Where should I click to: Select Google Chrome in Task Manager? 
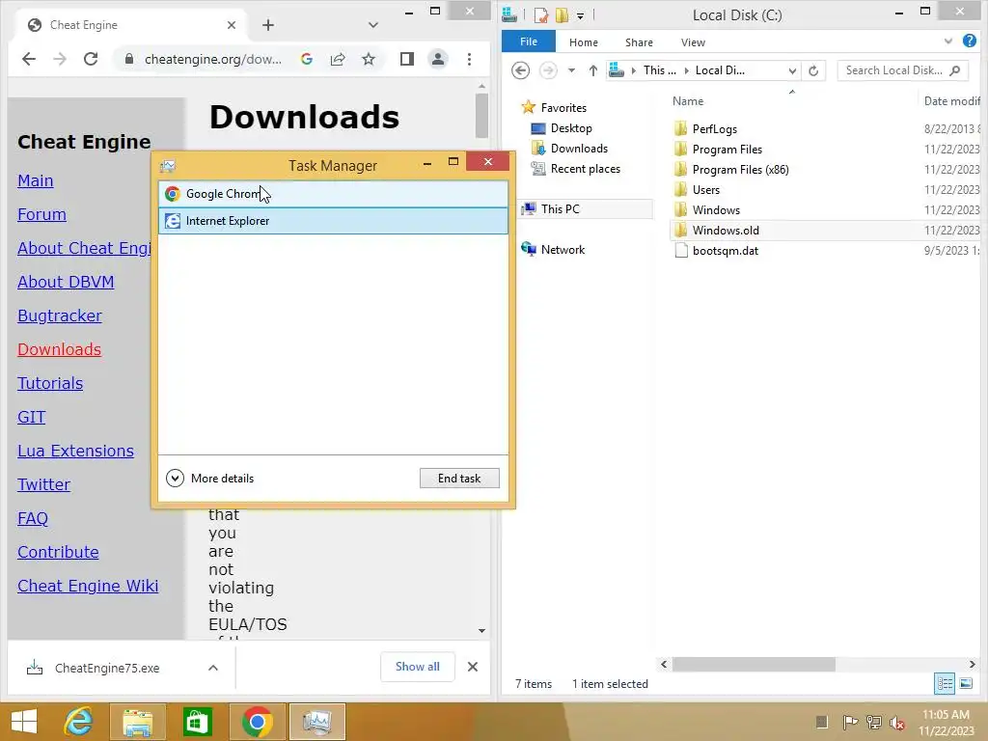pos(333,194)
